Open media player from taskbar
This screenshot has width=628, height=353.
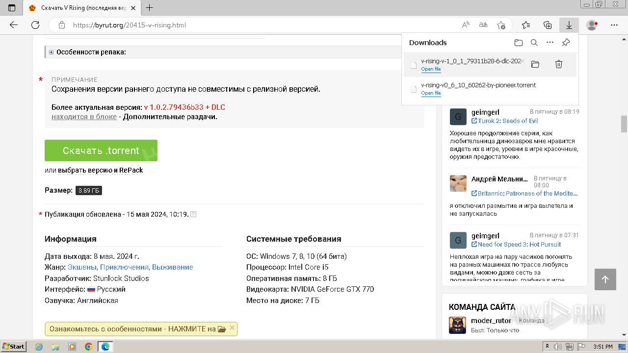point(72,347)
